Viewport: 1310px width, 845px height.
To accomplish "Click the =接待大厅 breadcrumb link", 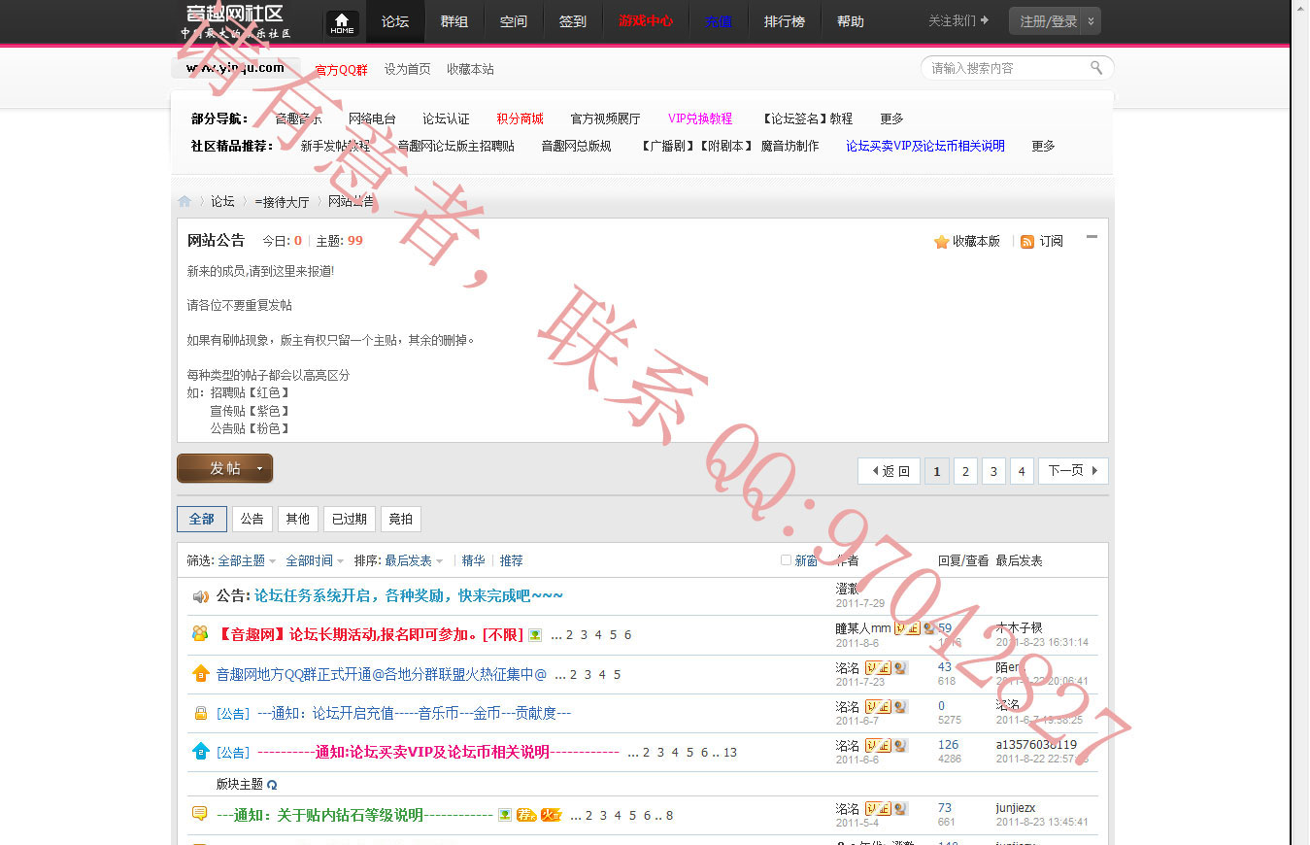I will [x=282, y=202].
